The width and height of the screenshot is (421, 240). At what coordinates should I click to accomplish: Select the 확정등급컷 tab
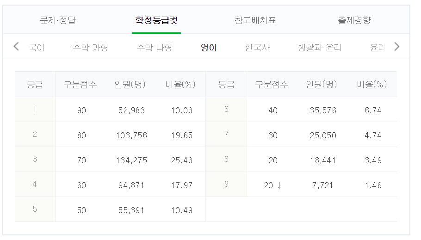156,20
